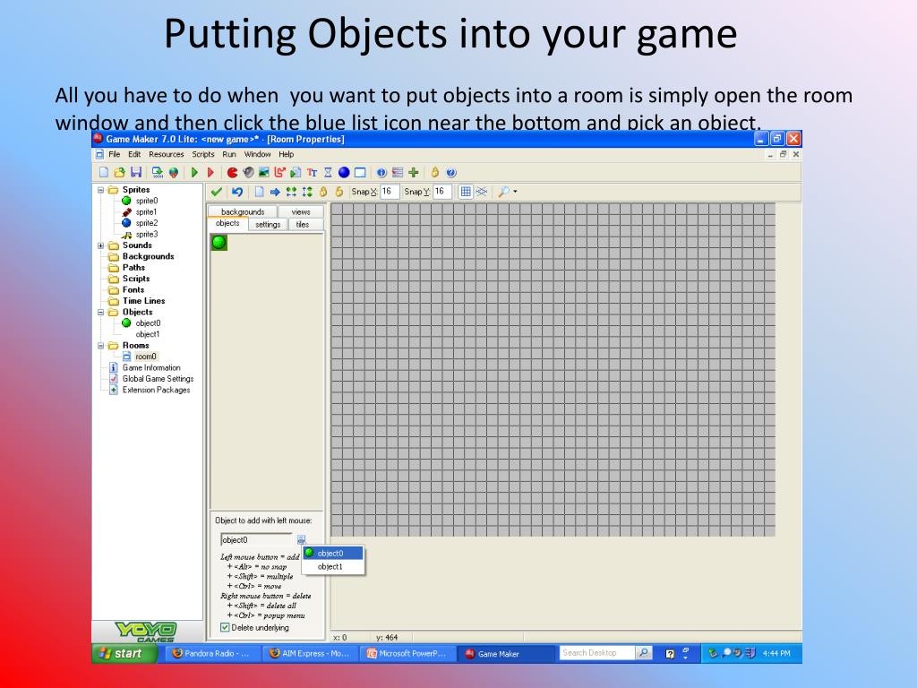
Task: Select sprite2 in the resource tree
Action: click(146, 223)
